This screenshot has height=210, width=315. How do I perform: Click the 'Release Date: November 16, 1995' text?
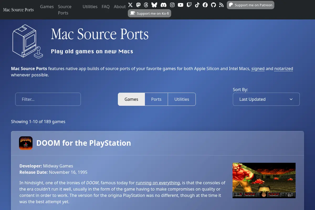[x=53, y=172]
